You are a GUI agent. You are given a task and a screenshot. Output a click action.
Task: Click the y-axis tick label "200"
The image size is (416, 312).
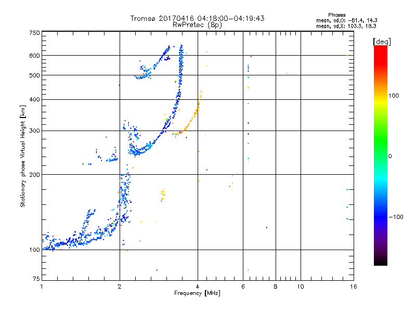[34, 175]
